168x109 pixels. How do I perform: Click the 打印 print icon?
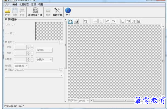point(22,12)
